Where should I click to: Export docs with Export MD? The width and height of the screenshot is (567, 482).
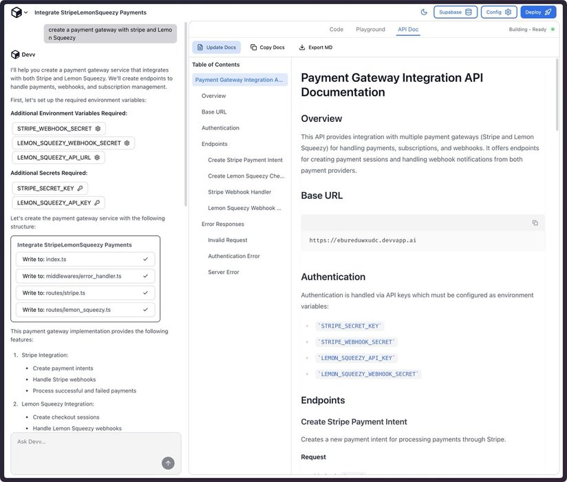[x=316, y=48]
